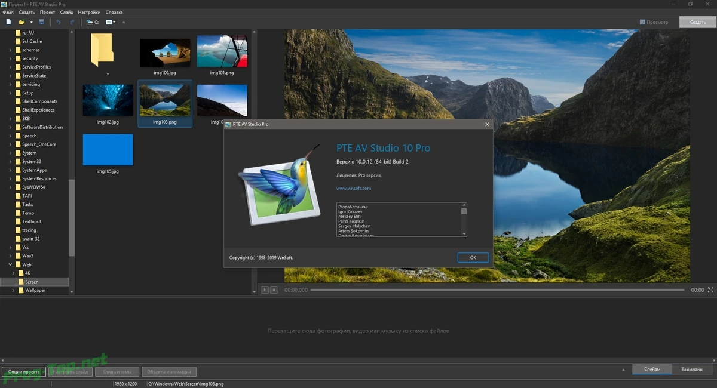The height and width of the screenshot is (388, 717).
Task: Click the Просмотр preview button
Action: click(654, 22)
